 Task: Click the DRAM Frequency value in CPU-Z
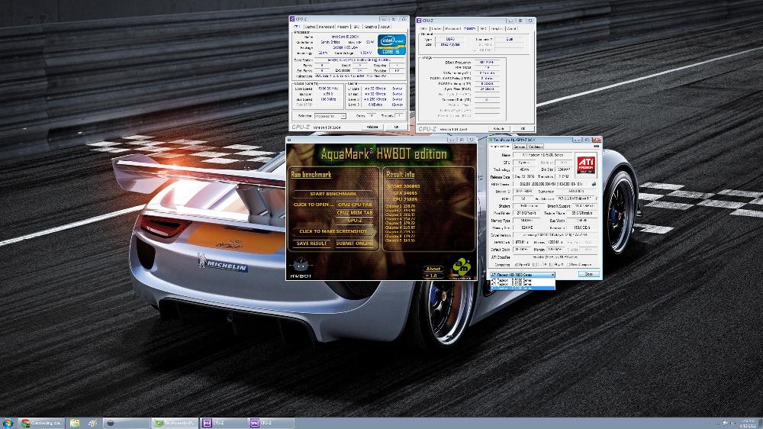tap(487, 63)
